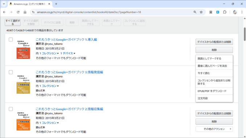Open the Chrome three-dot menu
This screenshot has height=138, width=246.
point(242,12)
